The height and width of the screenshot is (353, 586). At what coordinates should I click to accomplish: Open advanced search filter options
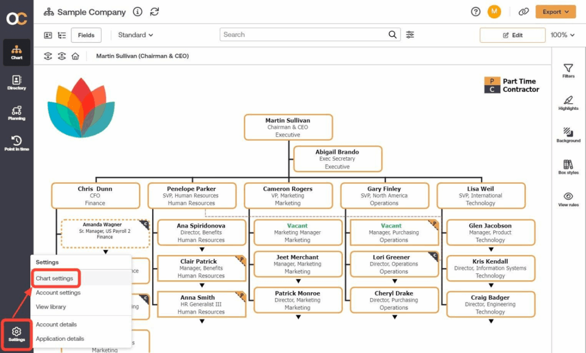[x=410, y=34]
